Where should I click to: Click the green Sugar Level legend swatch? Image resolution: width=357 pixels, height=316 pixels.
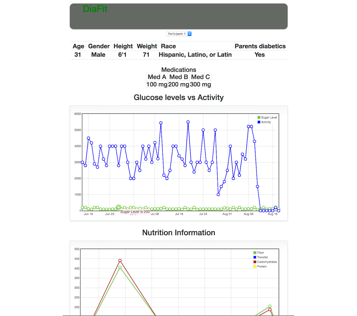click(259, 117)
